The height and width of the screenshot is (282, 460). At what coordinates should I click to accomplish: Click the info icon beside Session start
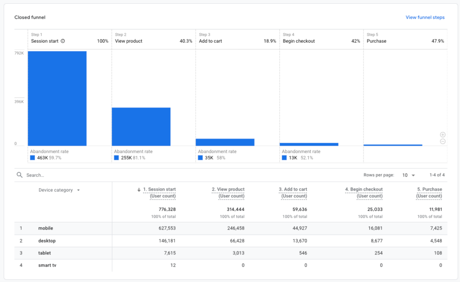pyautogui.click(x=63, y=41)
